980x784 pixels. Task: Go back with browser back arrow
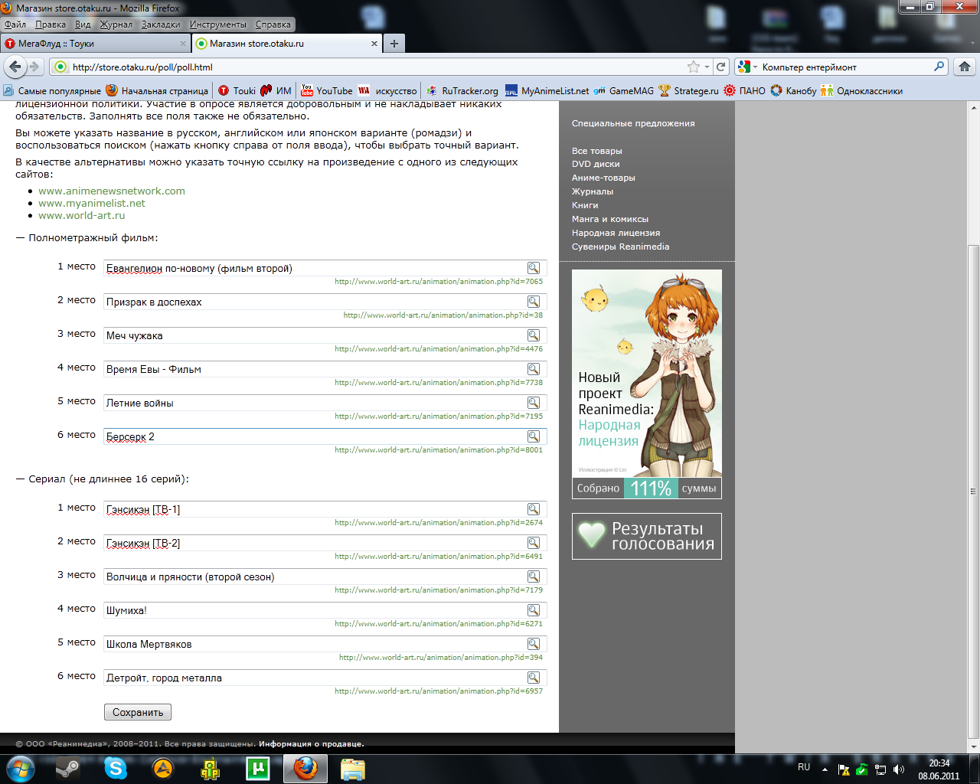pos(15,67)
